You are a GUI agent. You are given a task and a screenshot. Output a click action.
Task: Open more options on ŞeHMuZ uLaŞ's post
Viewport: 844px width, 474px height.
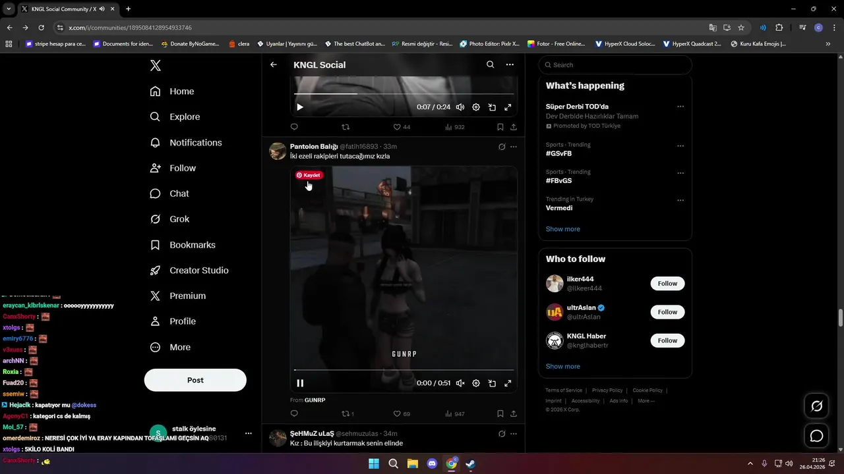pos(514,434)
